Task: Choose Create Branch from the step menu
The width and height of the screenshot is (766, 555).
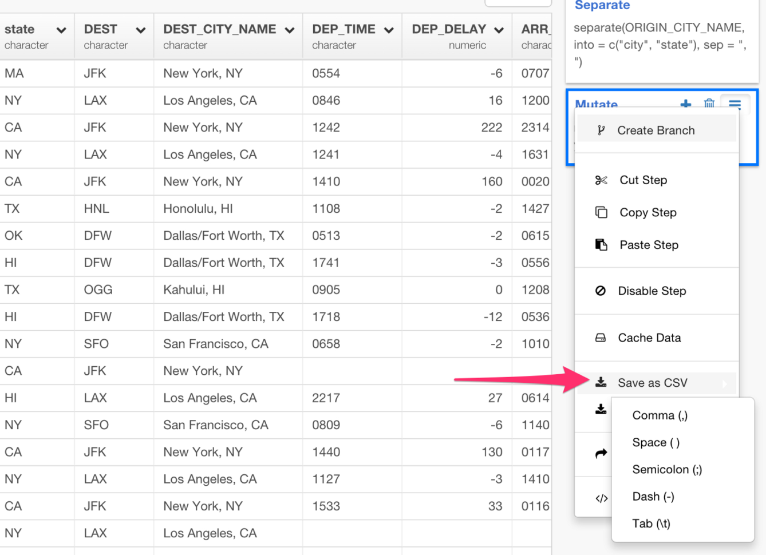Action: (656, 130)
